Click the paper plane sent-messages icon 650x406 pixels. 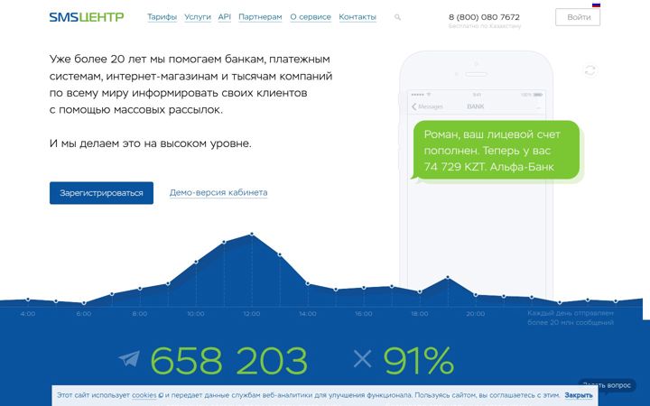click(x=129, y=359)
